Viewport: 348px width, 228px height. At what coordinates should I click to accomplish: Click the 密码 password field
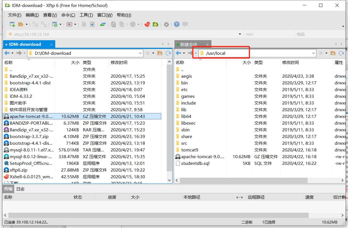coord(320,34)
